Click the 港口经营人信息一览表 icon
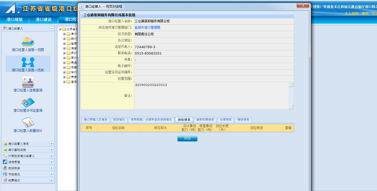Image resolution: width=377 pixels, height=191 pixels. [28, 62]
